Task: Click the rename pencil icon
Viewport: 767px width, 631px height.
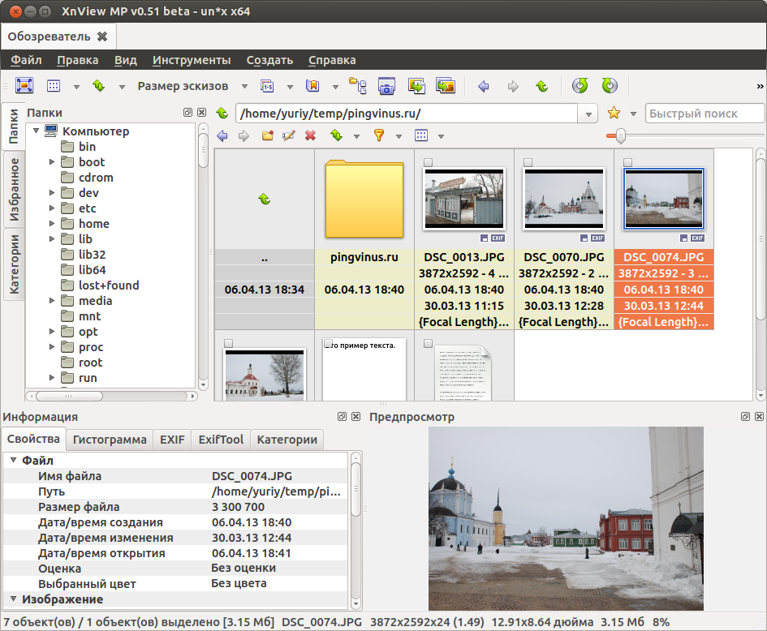Action: pyautogui.click(x=289, y=135)
